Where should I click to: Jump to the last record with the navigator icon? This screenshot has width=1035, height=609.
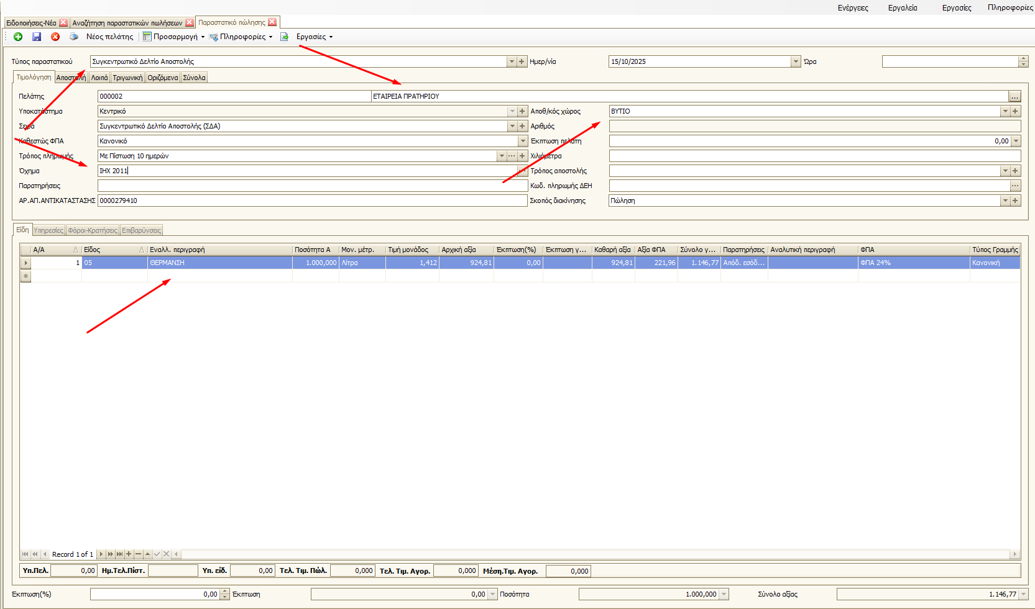point(119,554)
